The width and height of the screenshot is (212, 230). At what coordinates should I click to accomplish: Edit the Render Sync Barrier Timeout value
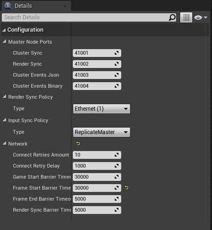coord(97,210)
